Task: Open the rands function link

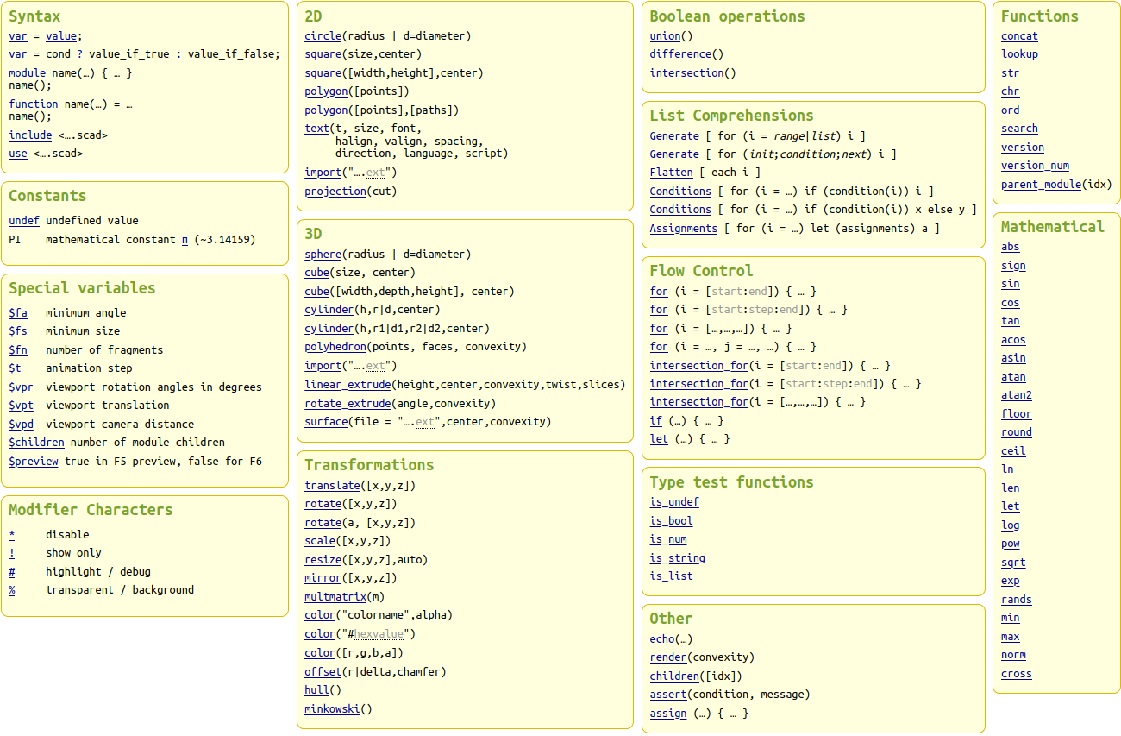Action: tap(1016, 600)
